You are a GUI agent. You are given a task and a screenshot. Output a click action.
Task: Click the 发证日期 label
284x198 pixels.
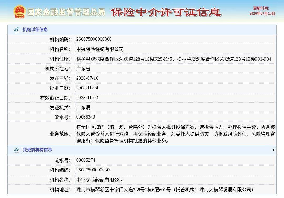(x=60, y=78)
